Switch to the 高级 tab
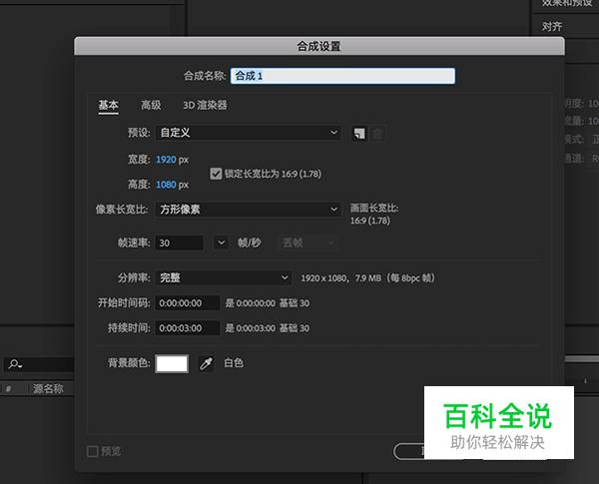599x484 pixels. (x=151, y=105)
